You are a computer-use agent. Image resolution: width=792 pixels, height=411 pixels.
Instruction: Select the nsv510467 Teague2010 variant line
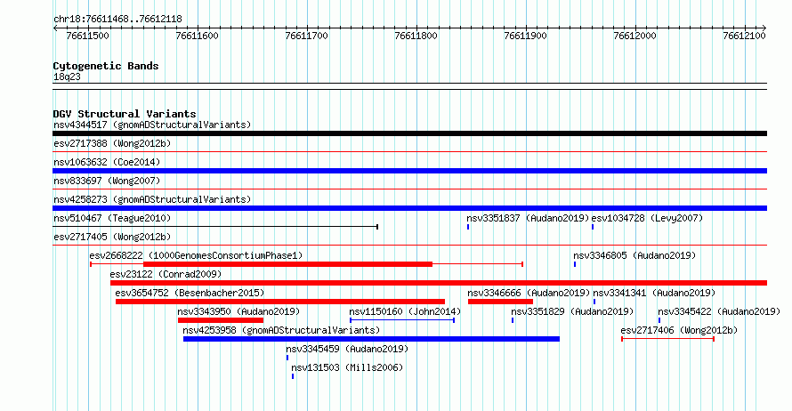215,227
